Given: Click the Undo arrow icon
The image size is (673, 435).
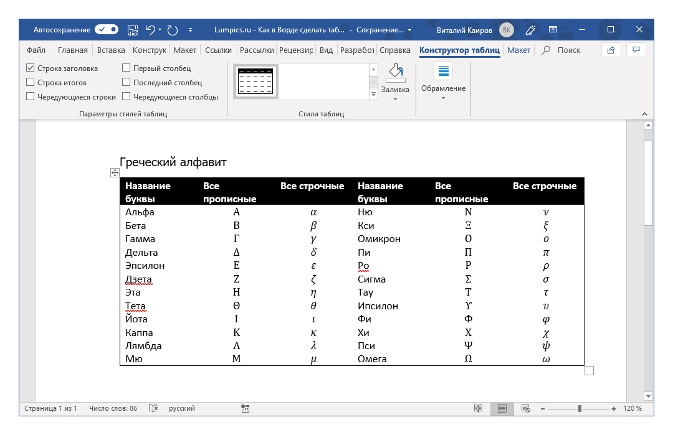Looking at the screenshot, I should pyautogui.click(x=150, y=29).
